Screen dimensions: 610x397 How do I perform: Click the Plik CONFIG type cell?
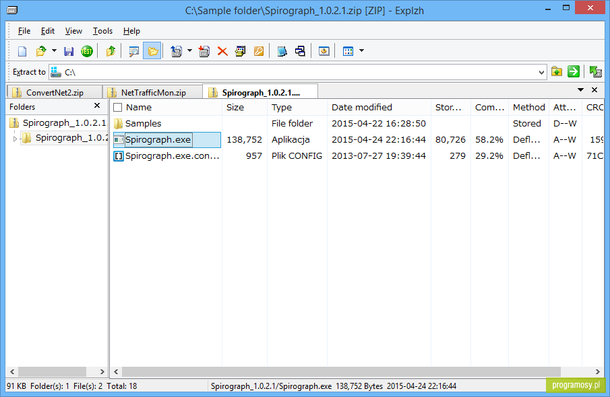coord(297,156)
